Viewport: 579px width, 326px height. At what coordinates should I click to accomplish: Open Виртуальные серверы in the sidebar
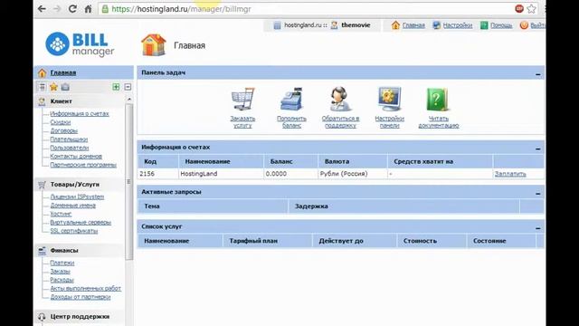[81, 222]
